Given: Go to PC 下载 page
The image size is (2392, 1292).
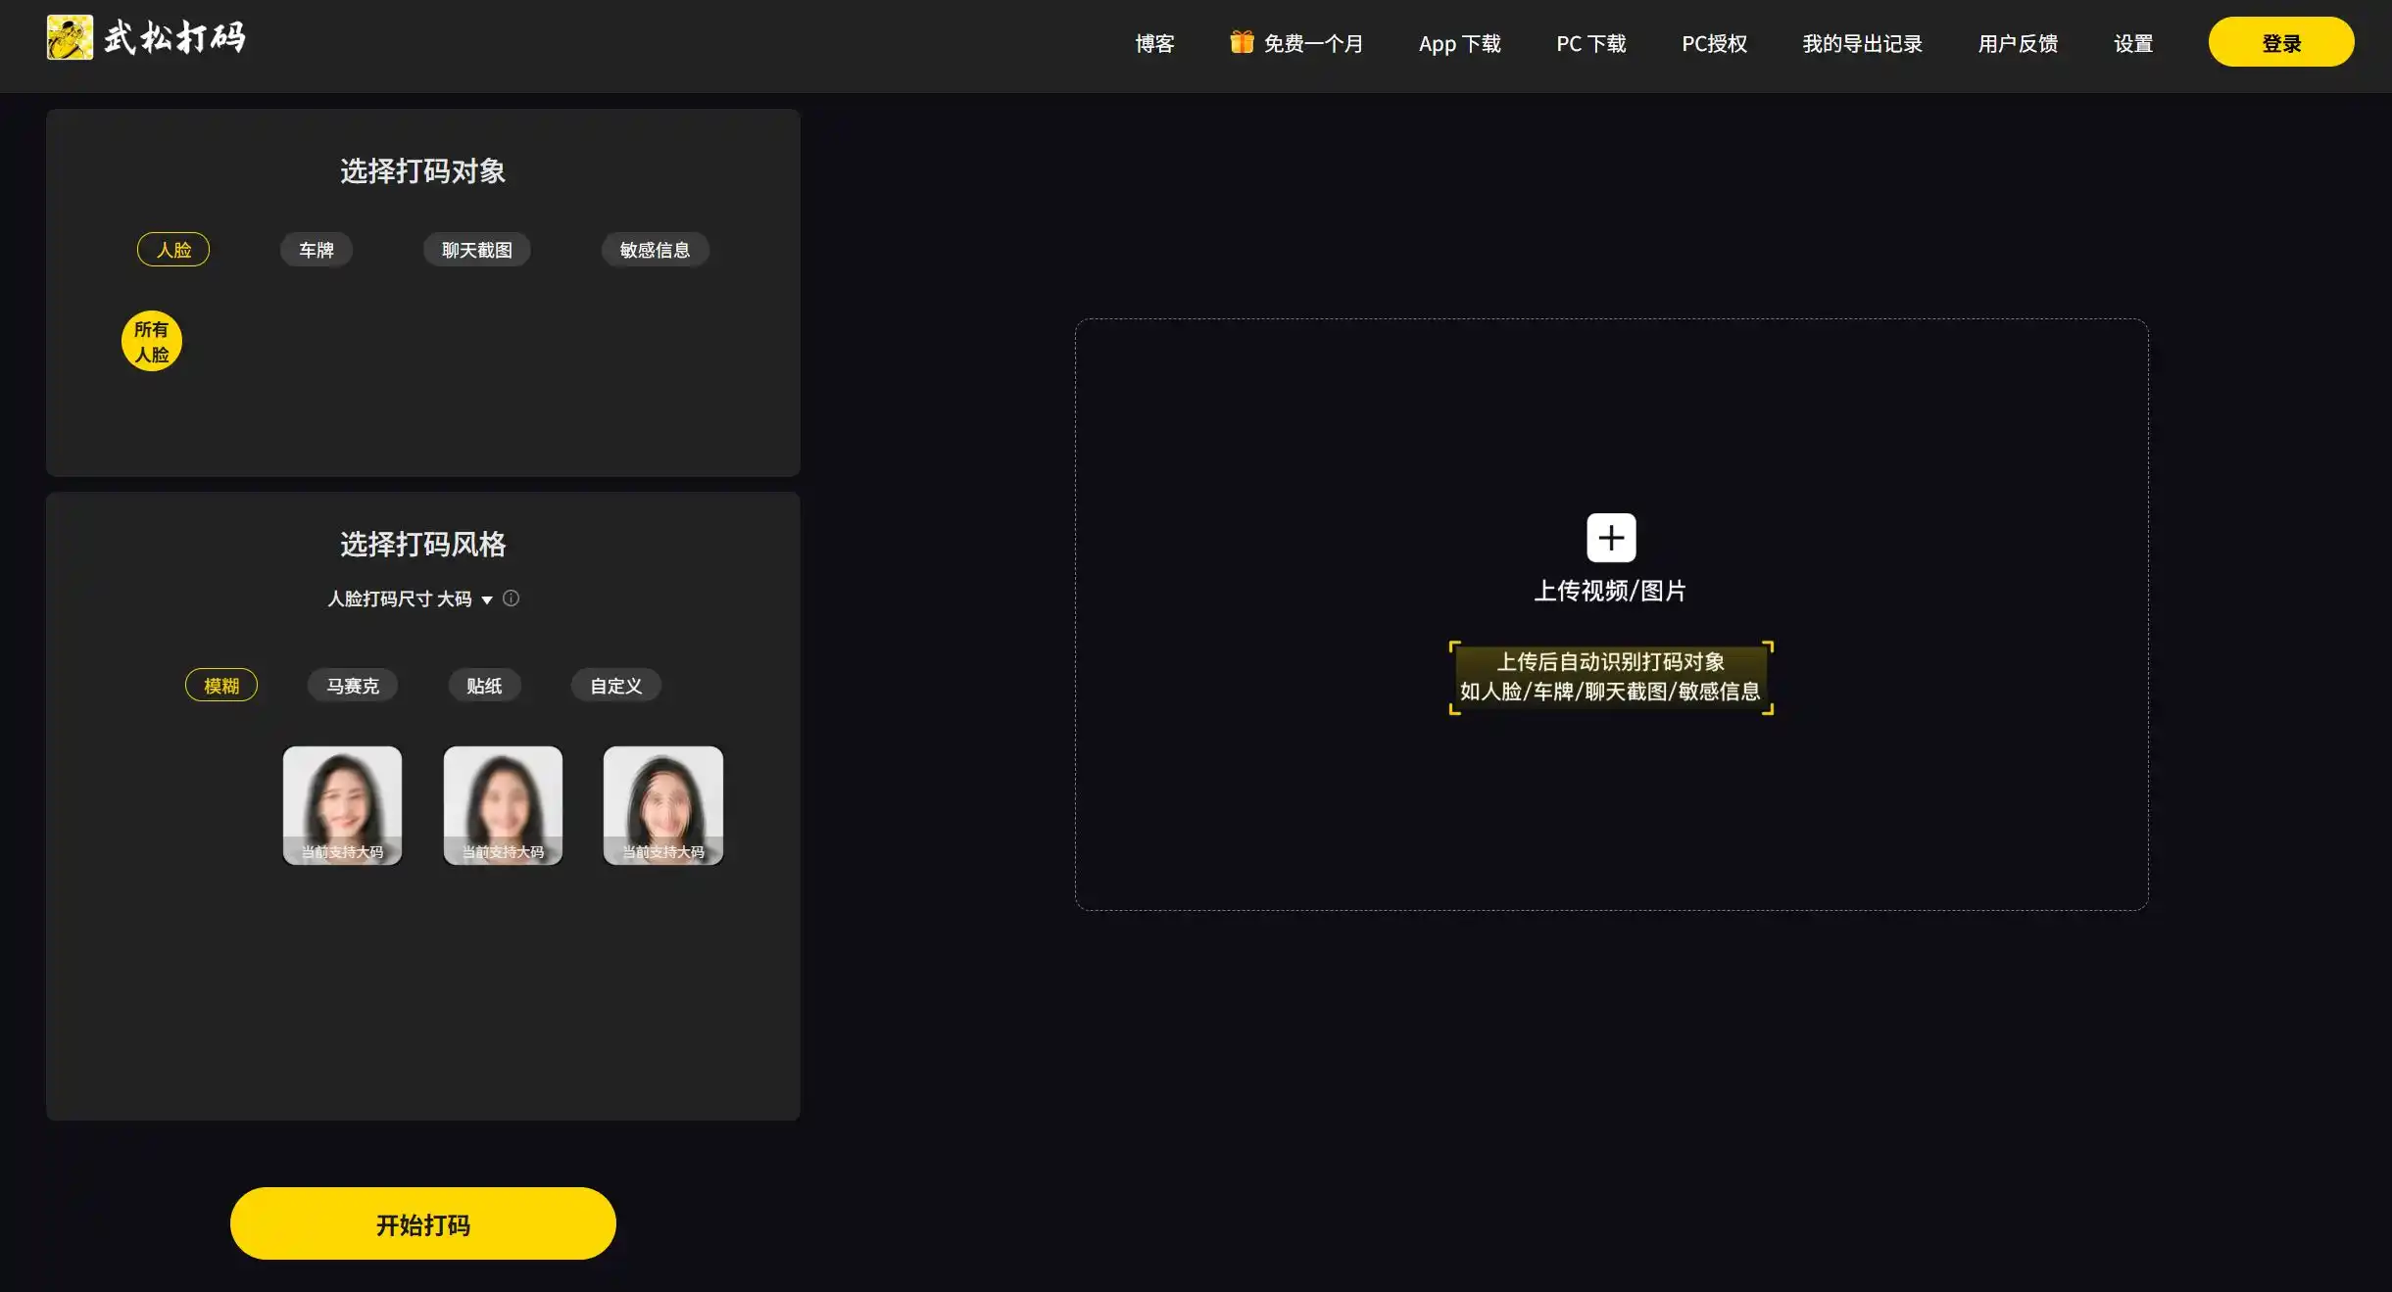Looking at the screenshot, I should point(1590,43).
